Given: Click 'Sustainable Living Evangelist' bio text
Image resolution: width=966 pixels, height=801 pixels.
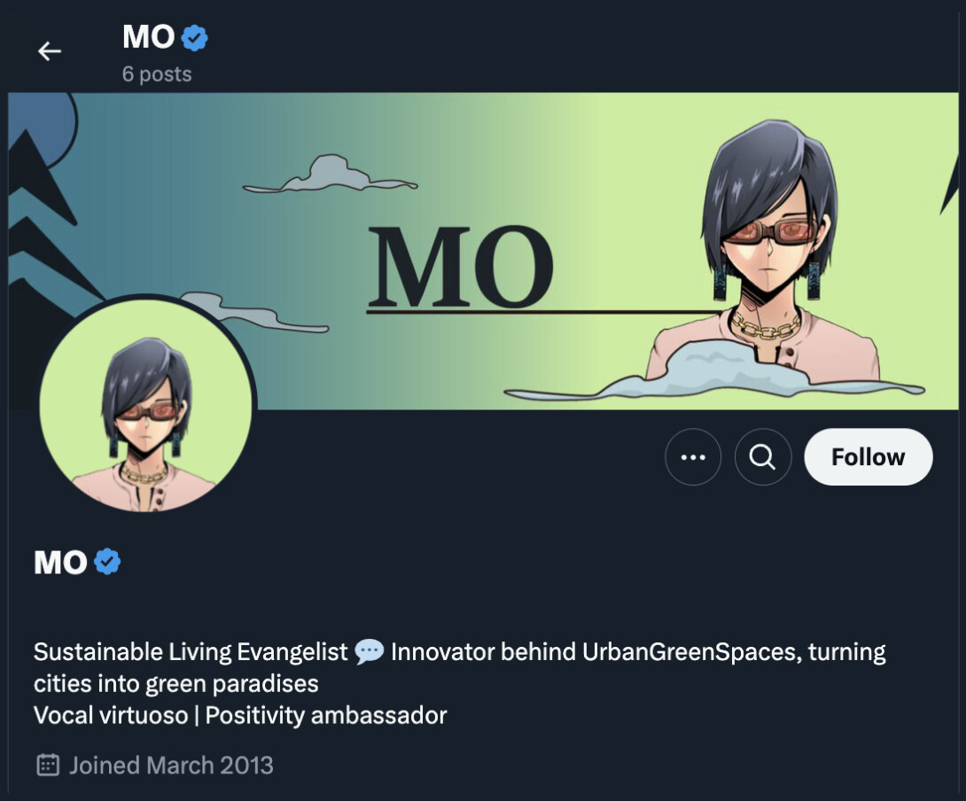Looking at the screenshot, I should coord(191,652).
